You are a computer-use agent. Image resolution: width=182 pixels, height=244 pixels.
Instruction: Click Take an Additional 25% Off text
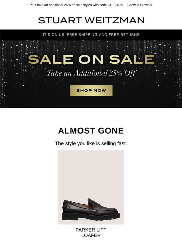click(91, 73)
